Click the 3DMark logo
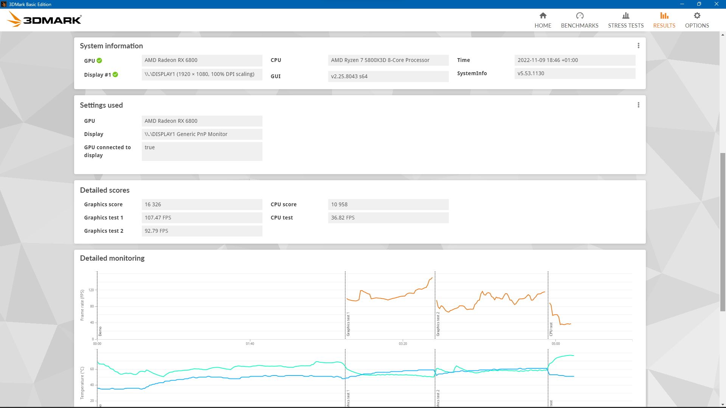 (44, 20)
